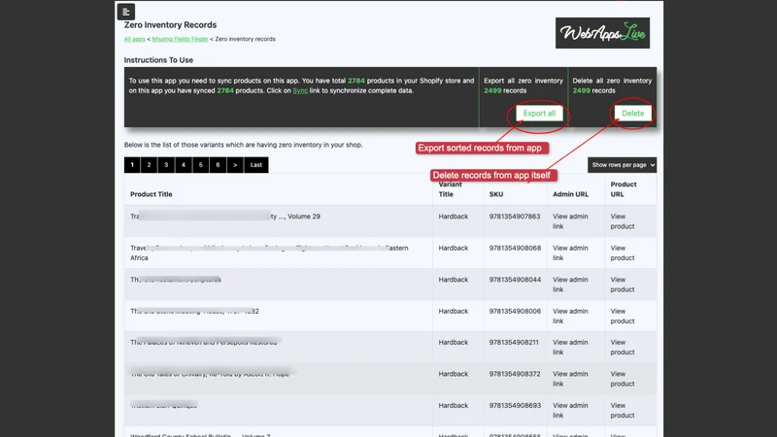Screen dimensions: 777x437
Task: Open View product for SKU 9781354908693
Action: click(623, 410)
